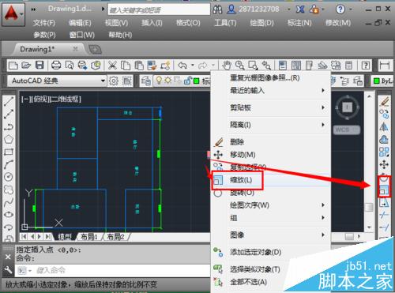Switch to the 布局1 layout tab
The height and width of the screenshot is (293, 395).
click(89, 237)
